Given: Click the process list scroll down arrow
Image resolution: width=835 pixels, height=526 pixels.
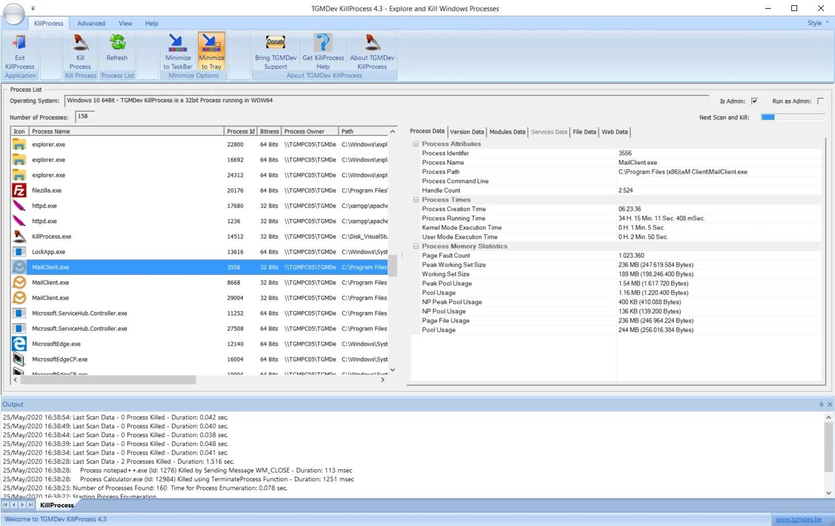Looking at the screenshot, I should 393,370.
